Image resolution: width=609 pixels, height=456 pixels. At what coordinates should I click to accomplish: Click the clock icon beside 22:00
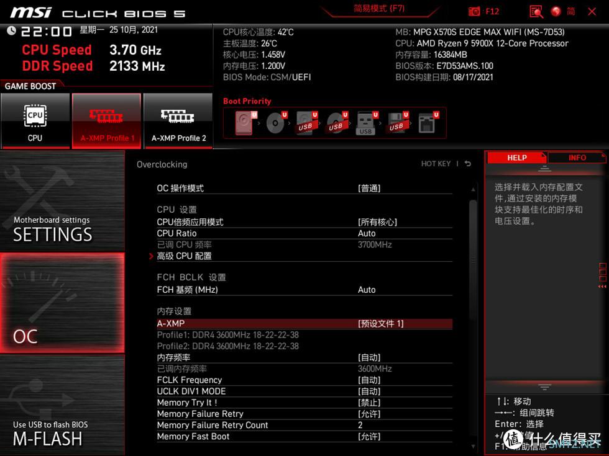(x=11, y=30)
